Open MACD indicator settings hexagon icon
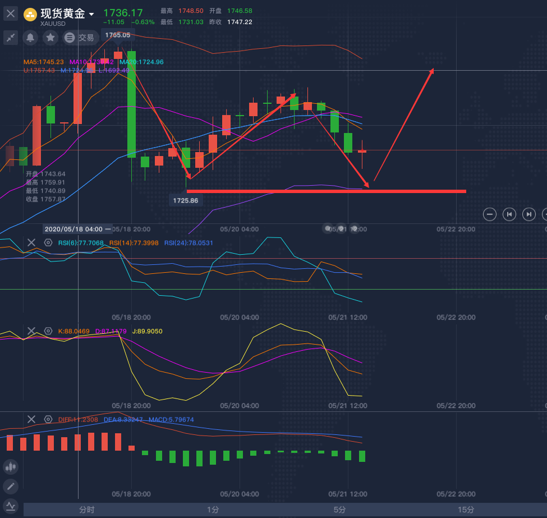Viewport: 547px width, 518px height. [x=48, y=419]
